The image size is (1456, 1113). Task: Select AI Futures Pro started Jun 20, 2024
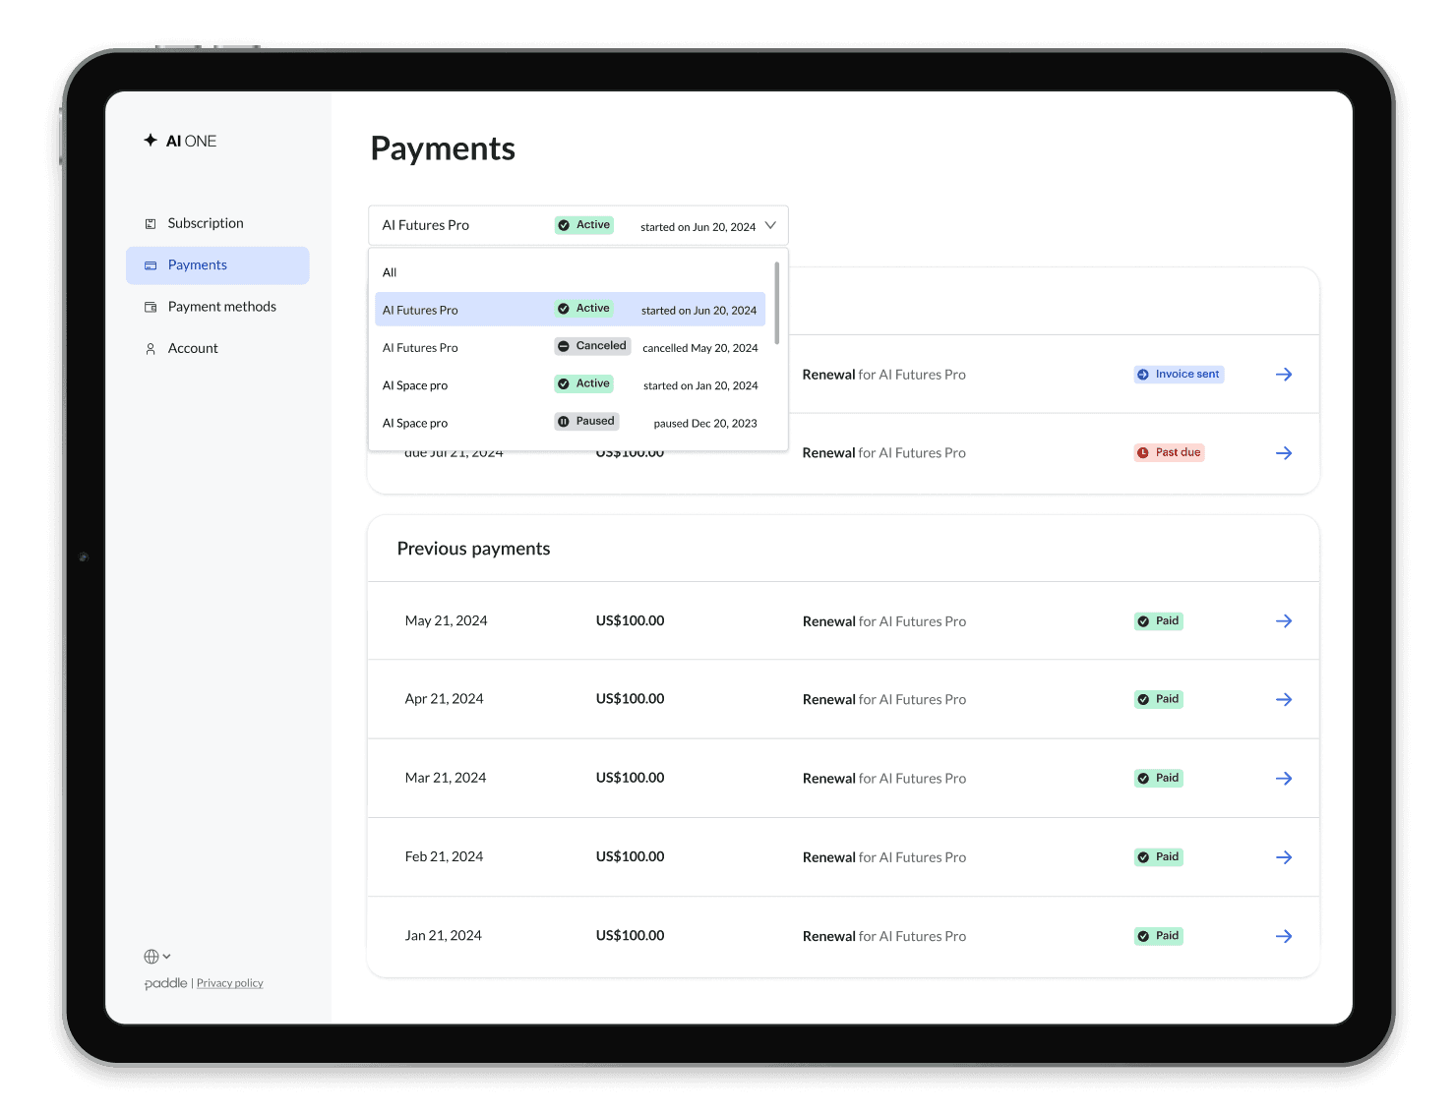tap(570, 310)
